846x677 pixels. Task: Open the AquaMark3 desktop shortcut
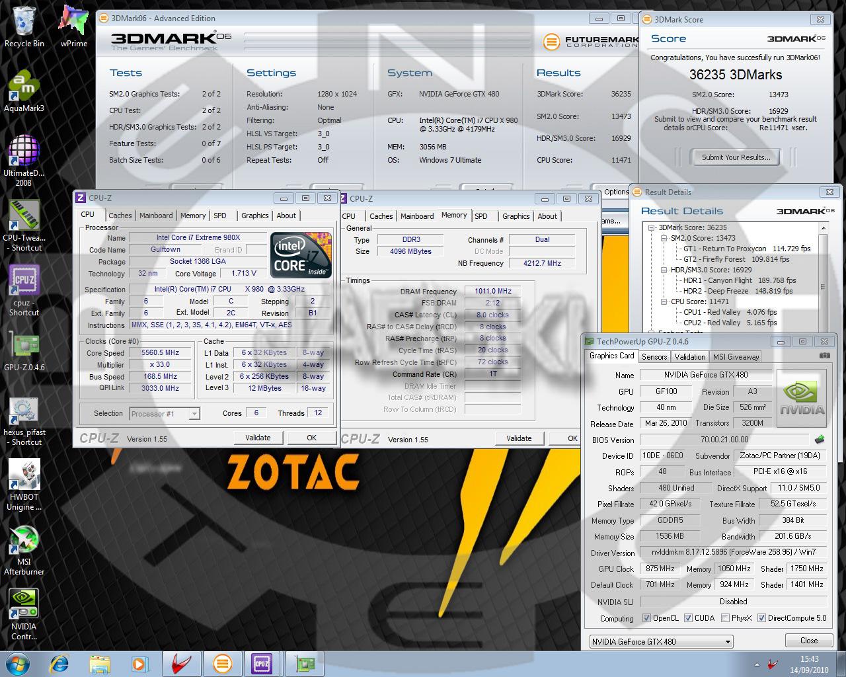coord(24,91)
